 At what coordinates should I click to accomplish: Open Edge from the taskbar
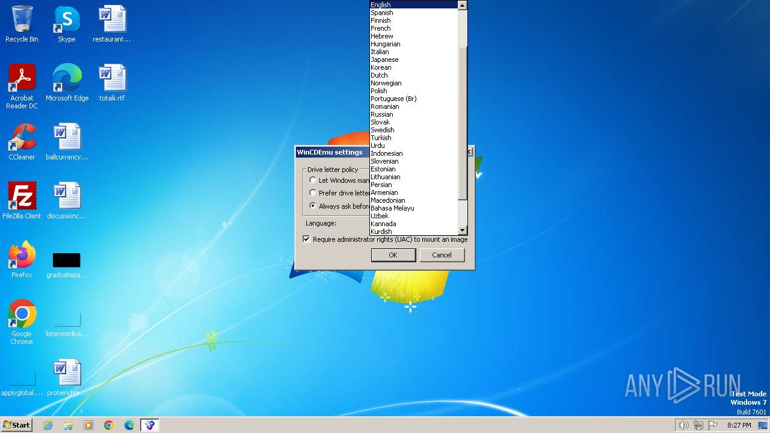click(x=129, y=425)
